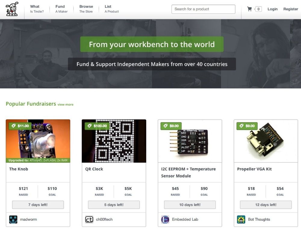Click the $18 raised amount
301x231 pixels.
tap(251, 189)
